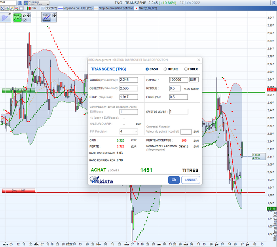Click the RISQUE percent field
This screenshot has height=247, width=277.
coord(175,88)
